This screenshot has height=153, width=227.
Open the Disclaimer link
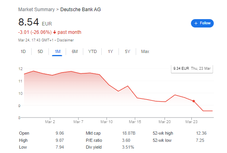(x=65, y=40)
